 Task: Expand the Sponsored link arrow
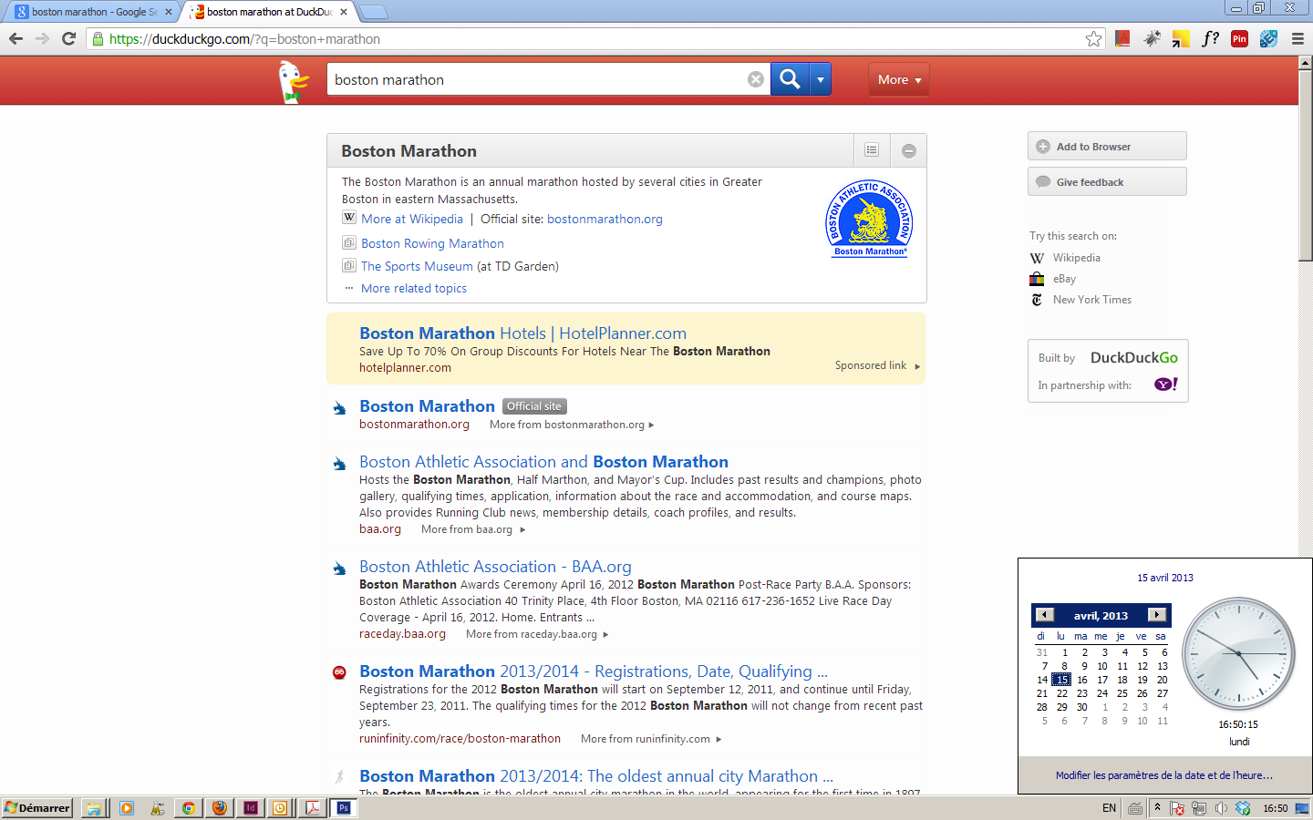[917, 366]
